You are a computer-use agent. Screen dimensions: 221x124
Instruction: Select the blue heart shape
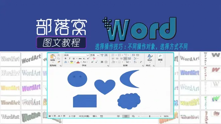[x=105, y=87]
